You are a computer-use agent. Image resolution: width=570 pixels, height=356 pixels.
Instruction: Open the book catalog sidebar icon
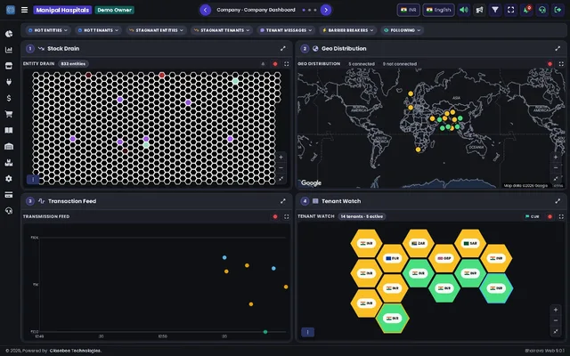coord(9,131)
